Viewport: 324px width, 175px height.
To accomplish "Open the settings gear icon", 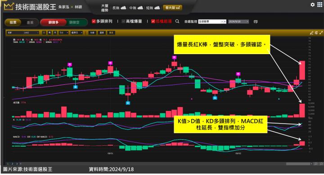I will click(312, 5).
